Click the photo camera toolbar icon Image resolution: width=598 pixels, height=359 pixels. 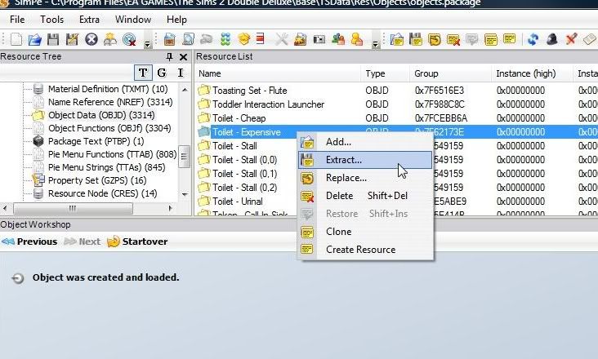tap(319, 39)
